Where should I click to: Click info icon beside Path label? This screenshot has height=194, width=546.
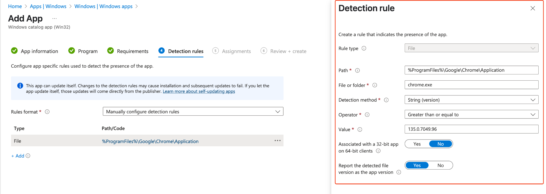coord(357,70)
